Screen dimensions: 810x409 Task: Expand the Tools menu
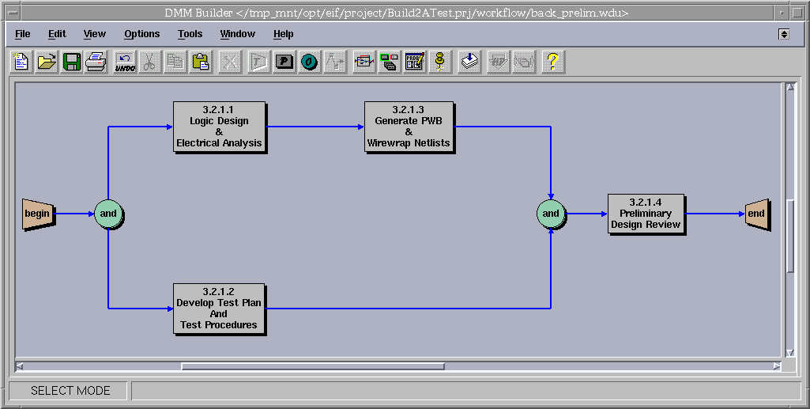190,34
